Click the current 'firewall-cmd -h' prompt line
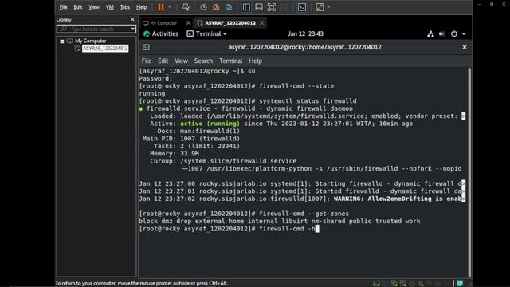 pyautogui.click(x=229, y=229)
